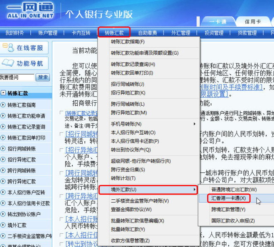Screen dimensions: 274x247
Task: Open the 贷款管理 top menu
Action: [x=247, y=33]
